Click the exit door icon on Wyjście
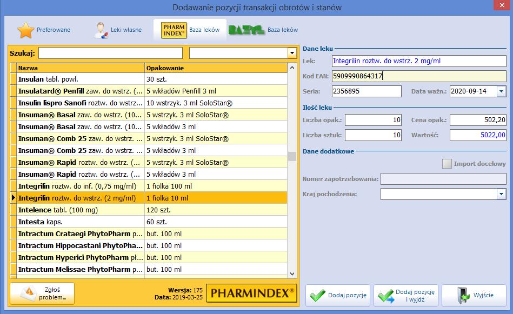513x314 pixels. 463,295
